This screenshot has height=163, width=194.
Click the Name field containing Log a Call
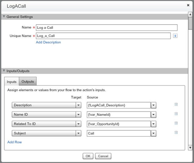coord(106,28)
